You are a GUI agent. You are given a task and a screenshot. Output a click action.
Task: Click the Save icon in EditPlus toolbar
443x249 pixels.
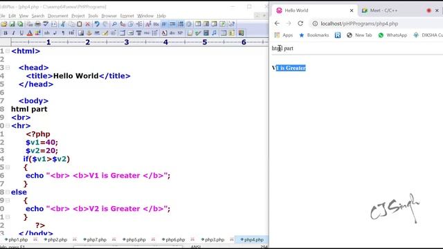(12, 24)
